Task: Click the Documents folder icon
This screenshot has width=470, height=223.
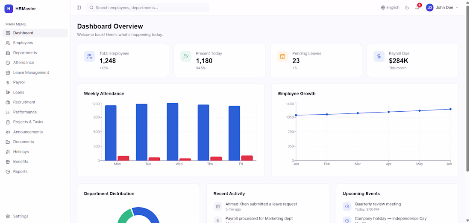Action: [8, 142]
